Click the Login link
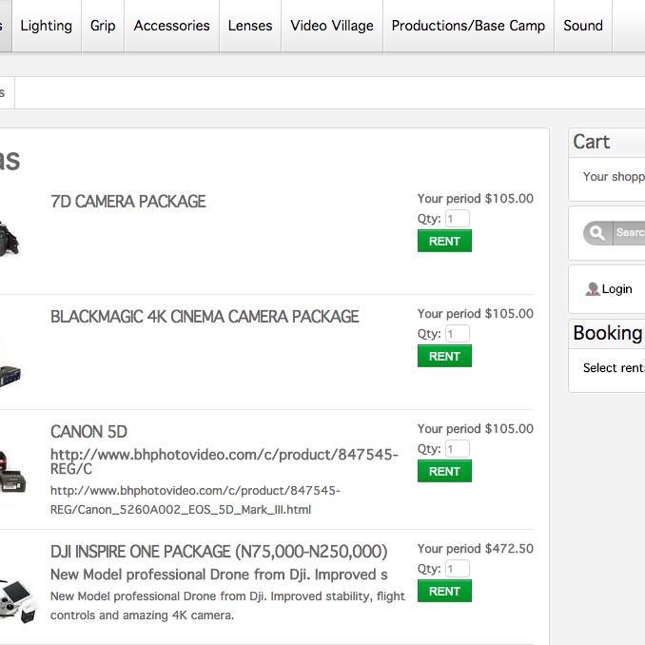This screenshot has height=645, width=645. (616, 289)
